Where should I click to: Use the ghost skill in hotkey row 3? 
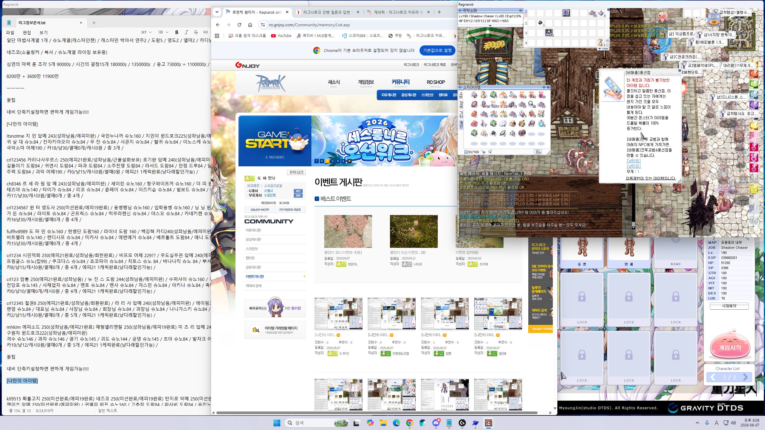(x=549, y=33)
